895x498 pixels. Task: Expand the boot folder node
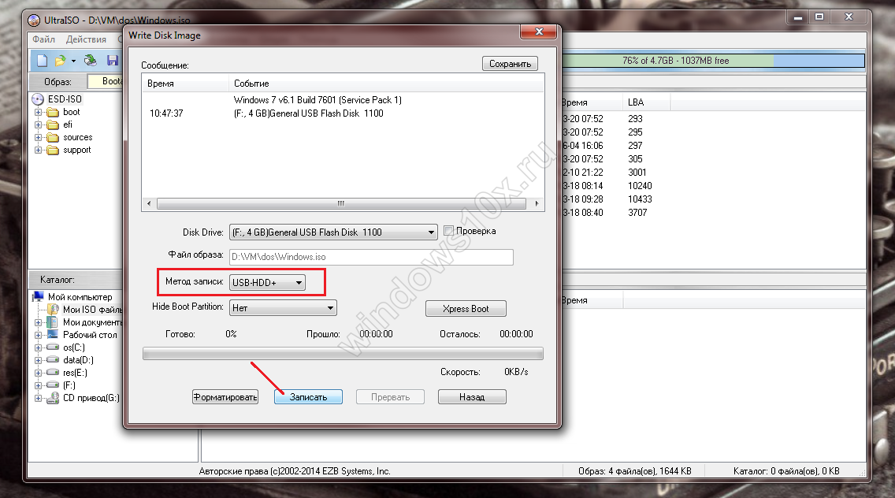(39, 112)
